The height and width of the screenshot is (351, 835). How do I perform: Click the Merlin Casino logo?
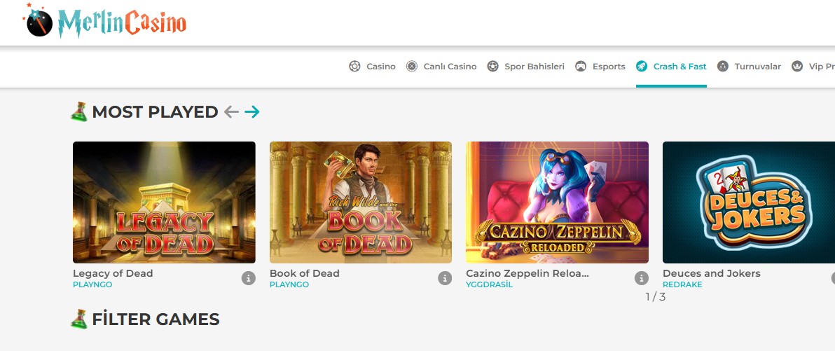104,21
